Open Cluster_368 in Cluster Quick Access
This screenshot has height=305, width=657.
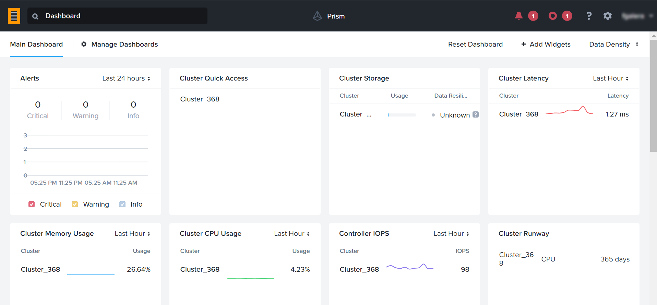(200, 99)
